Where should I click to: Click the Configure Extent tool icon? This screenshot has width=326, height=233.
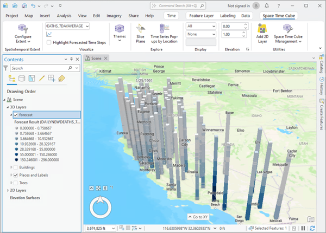pyautogui.click(x=23, y=28)
